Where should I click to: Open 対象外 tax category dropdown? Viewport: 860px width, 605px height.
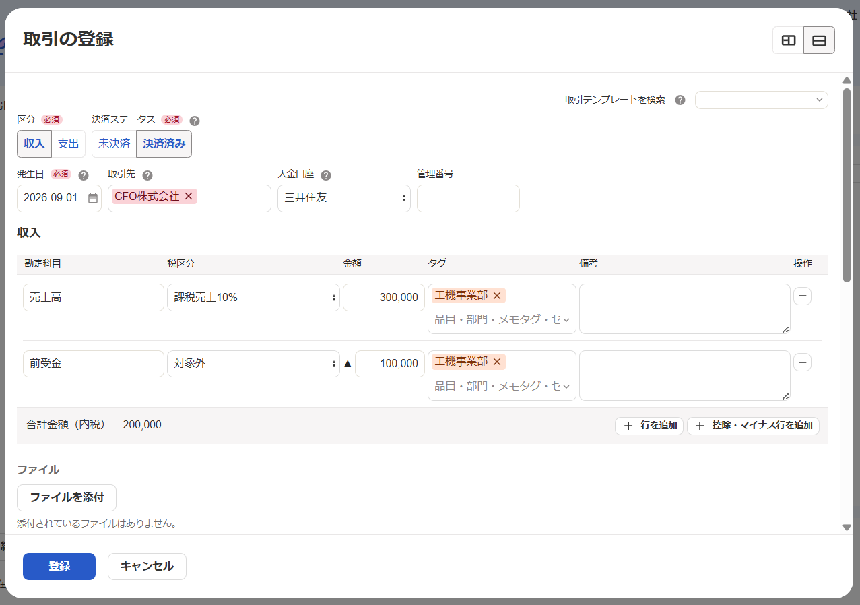pos(253,363)
